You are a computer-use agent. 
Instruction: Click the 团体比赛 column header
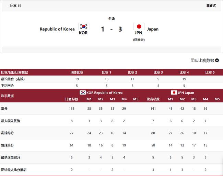(x=77, y=73)
